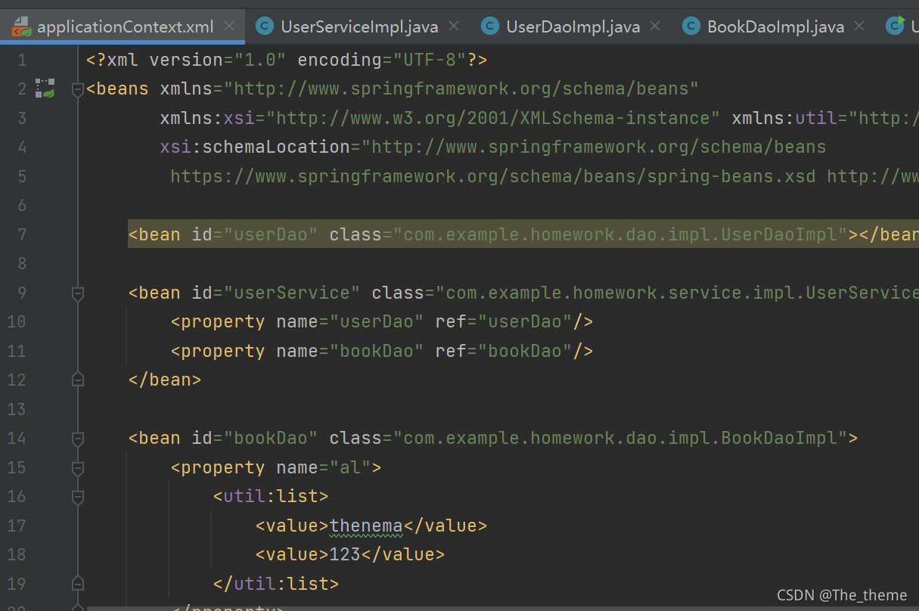The height and width of the screenshot is (611, 919).
Task: Click the Spring bean gutter icon on line 2
Action: [45, 88]
